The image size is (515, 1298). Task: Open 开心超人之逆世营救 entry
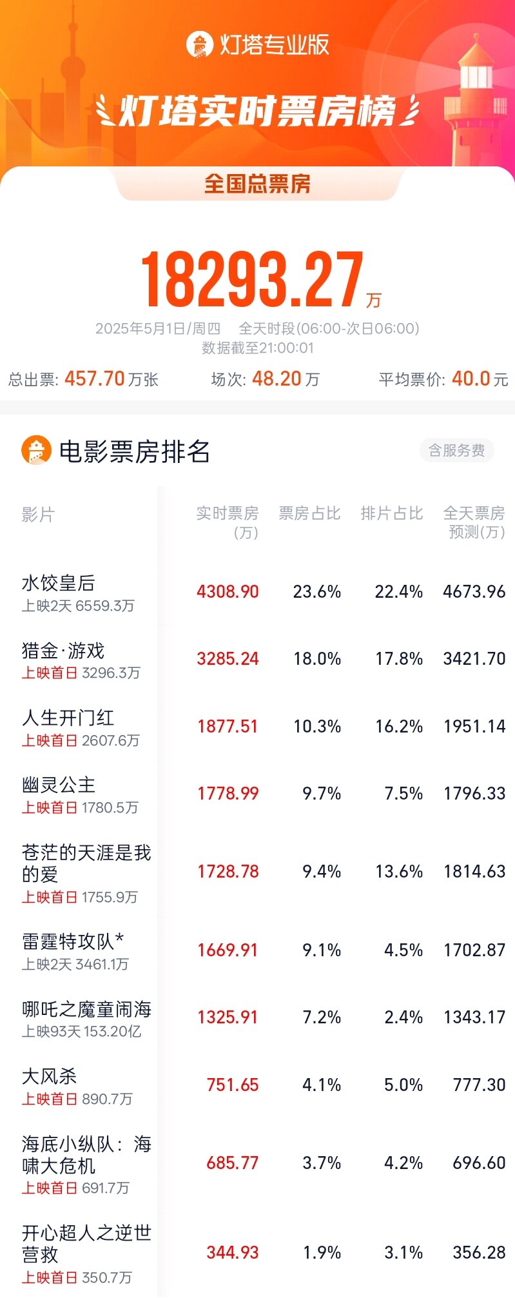tap(257, 1254)
